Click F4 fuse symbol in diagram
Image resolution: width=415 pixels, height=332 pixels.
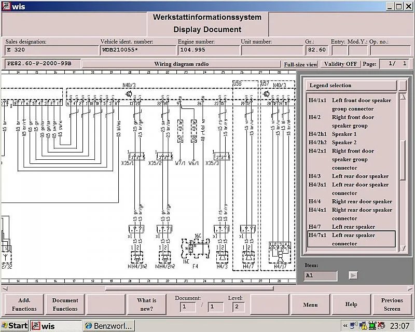pyautogui.click(x=196, y=248)
